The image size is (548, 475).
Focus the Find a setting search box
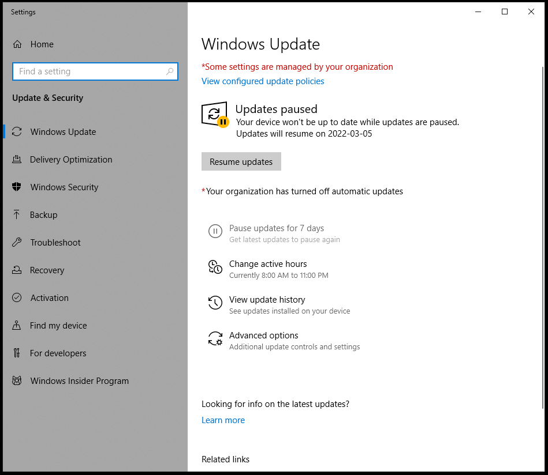90,71
